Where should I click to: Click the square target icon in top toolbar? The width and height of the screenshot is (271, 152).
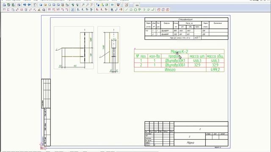(126, 5)
